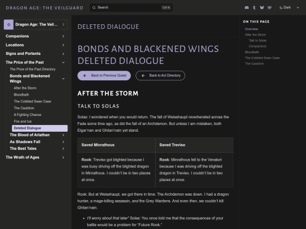
Task: Click the Deleted Dialogue page title
Action: coord(108,27)
